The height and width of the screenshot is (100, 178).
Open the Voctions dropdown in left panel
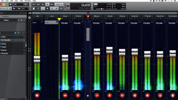[x=13, y=16]
